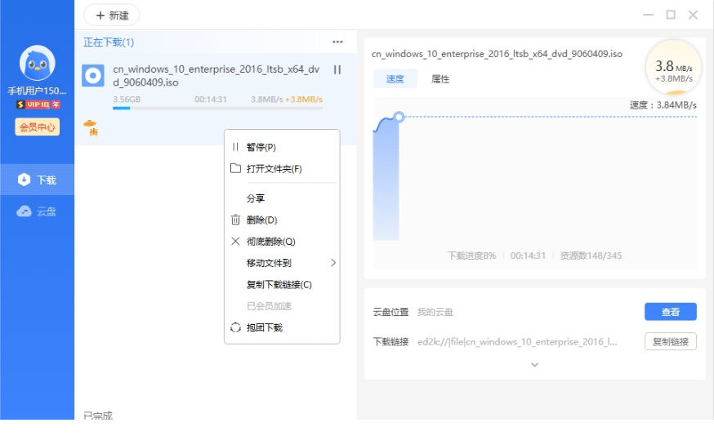Click the ed2k download link text

click(x=517, y=342)
